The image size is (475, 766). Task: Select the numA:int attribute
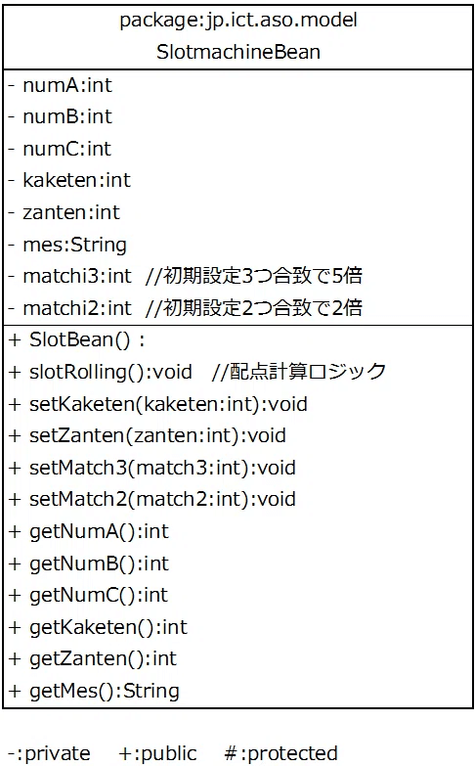[61, 85]
